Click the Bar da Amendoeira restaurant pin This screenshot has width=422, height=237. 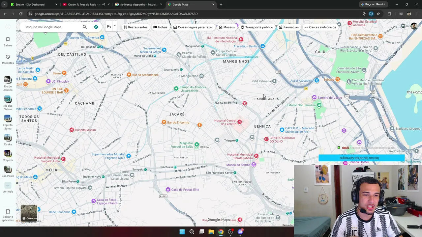click(x=129, y=75)
